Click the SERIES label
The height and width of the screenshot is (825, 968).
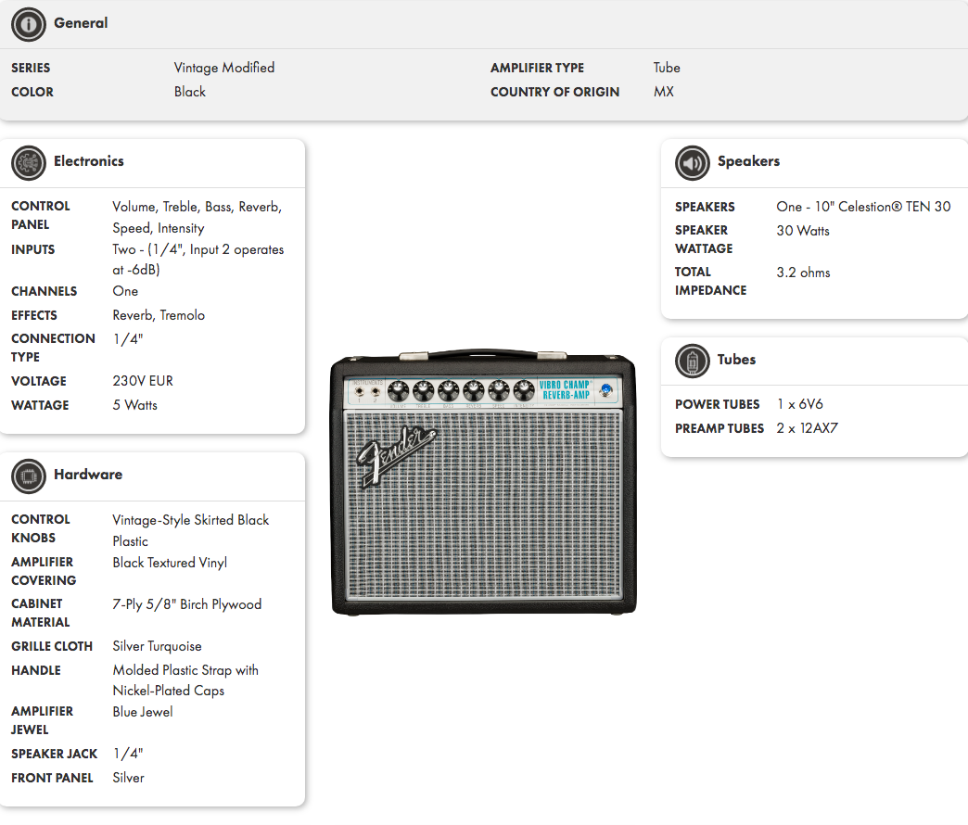pyautogui.click(x=31, y=68)
